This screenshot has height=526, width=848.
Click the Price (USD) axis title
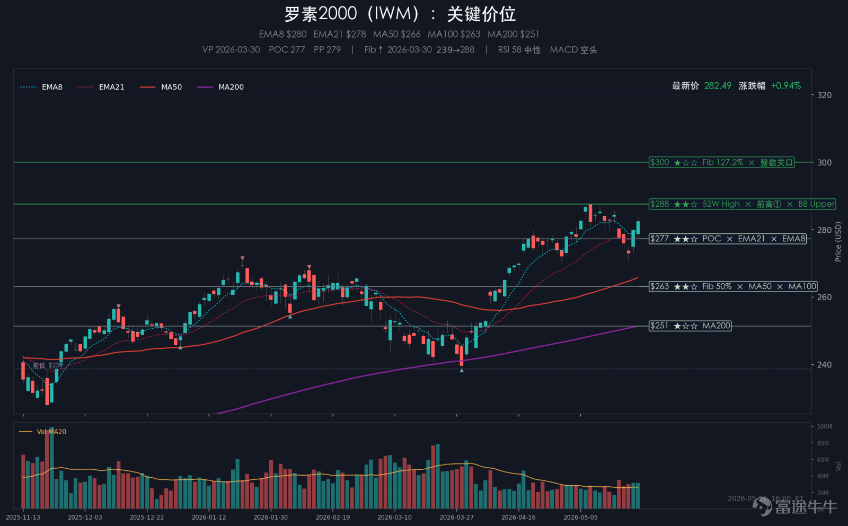point(838,242)
